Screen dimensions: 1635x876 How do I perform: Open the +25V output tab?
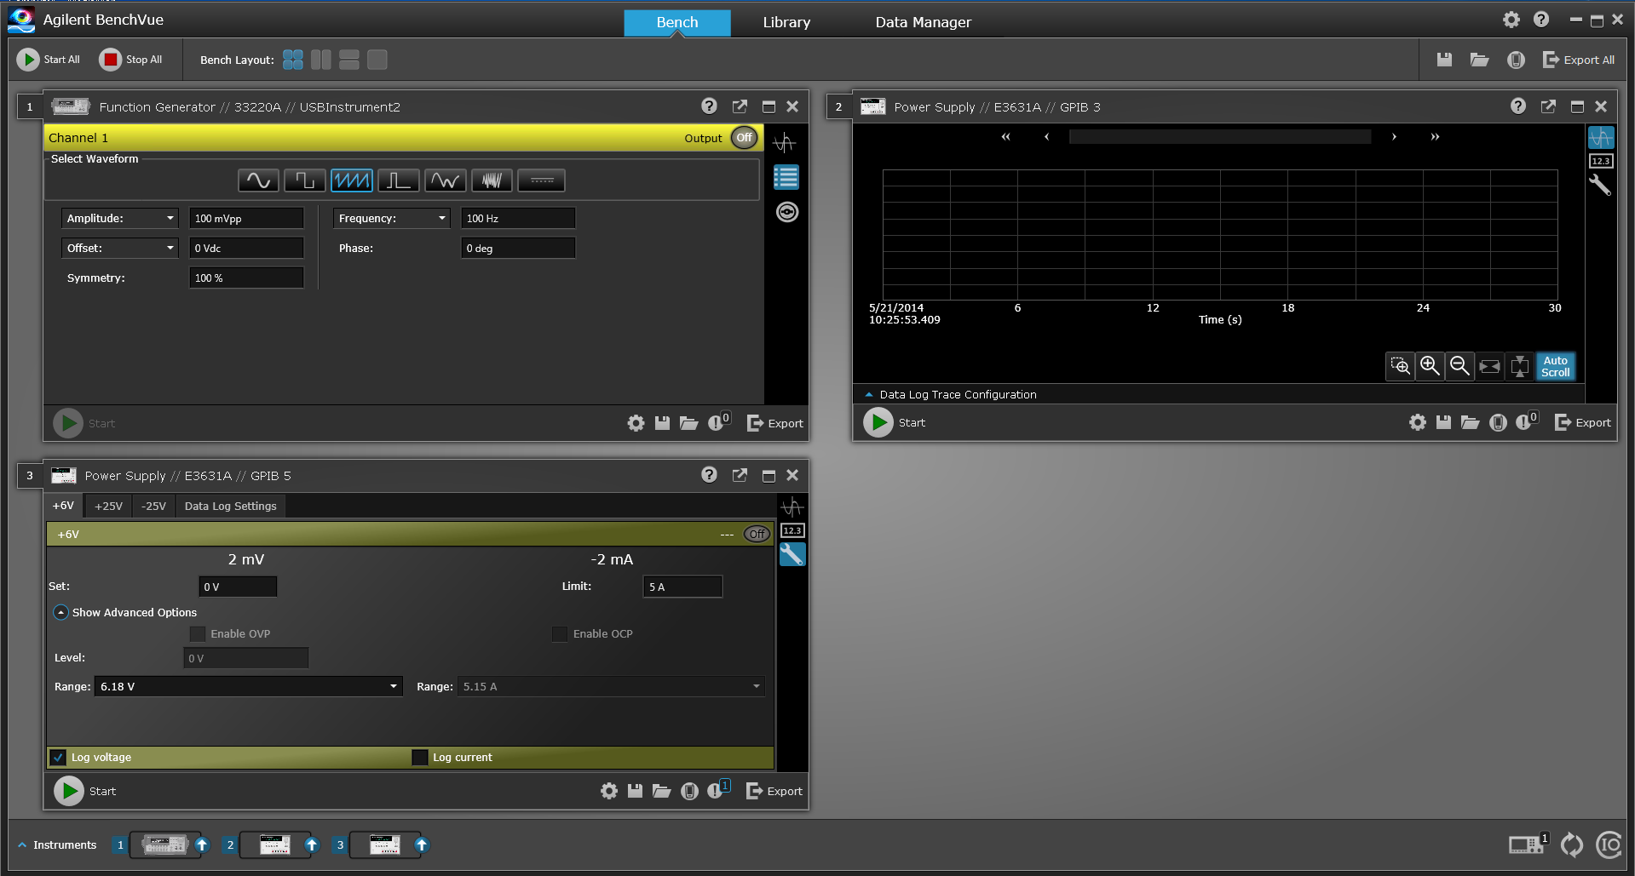[x=108, y=506]
